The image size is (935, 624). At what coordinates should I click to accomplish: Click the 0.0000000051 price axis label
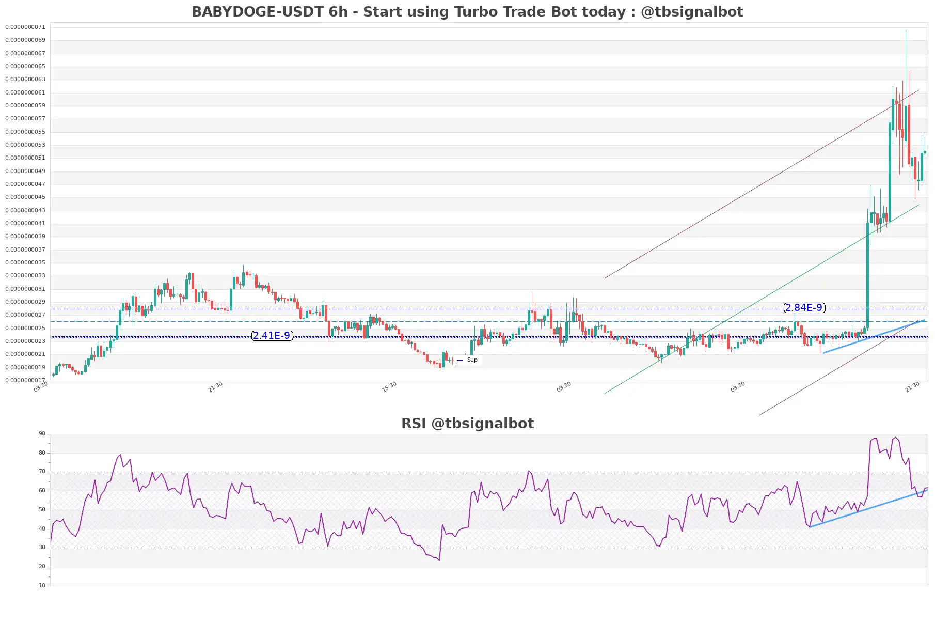[25, 158]
